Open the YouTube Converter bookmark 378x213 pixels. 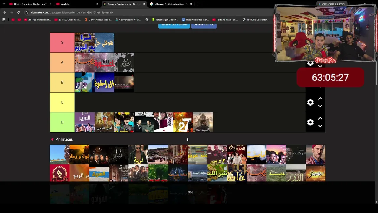tap(255, 20)
